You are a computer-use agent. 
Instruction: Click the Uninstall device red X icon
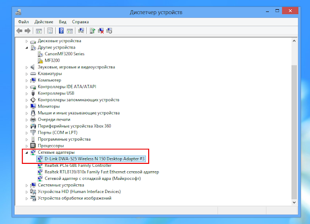tap(101, 31)
